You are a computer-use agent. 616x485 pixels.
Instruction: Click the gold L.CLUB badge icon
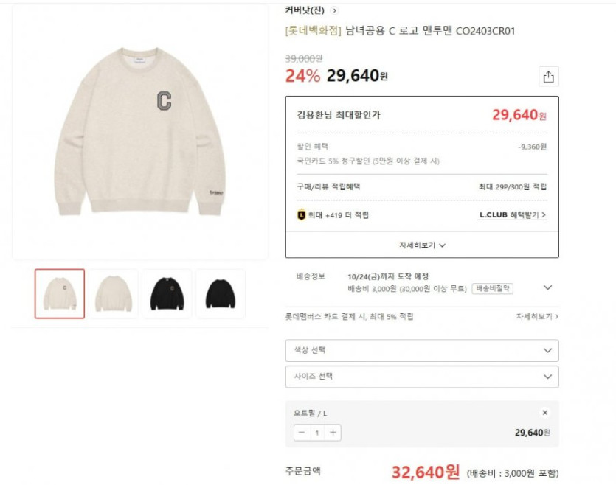(301, 215)
